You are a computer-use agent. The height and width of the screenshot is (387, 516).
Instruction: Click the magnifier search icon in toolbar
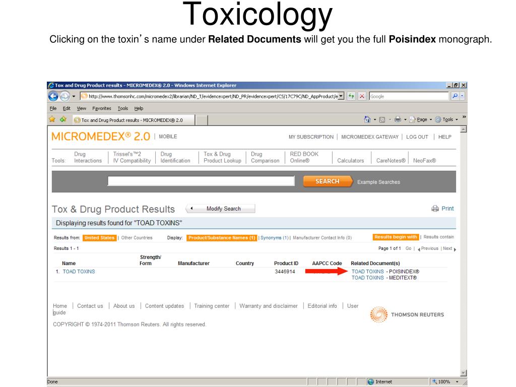455,96
